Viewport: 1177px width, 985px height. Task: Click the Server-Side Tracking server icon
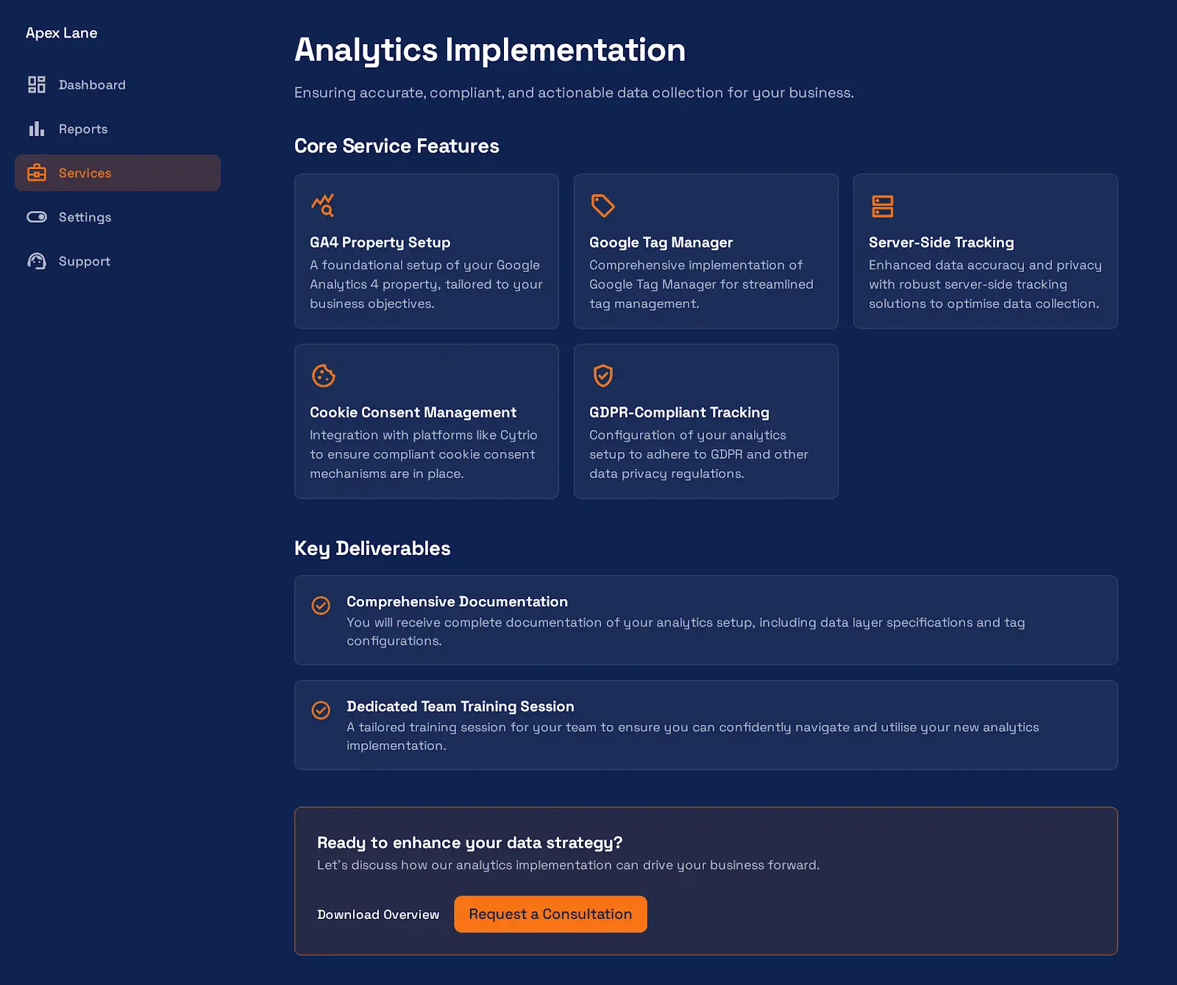click(882, 206)
